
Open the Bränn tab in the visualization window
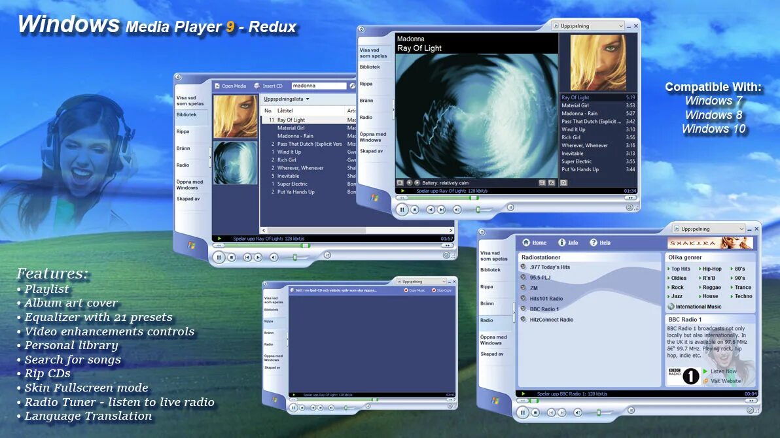coord(366,101)
